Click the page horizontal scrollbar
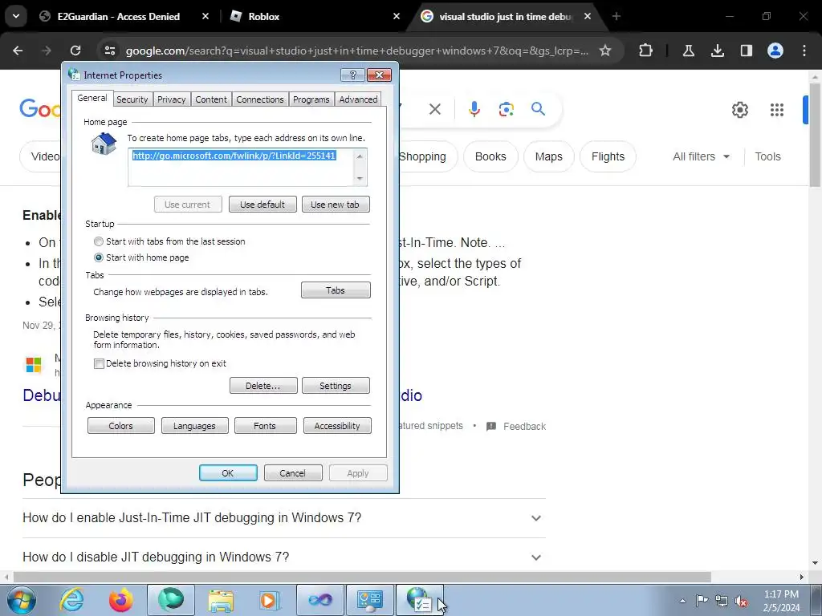The image size is (822, 616). 362,577
